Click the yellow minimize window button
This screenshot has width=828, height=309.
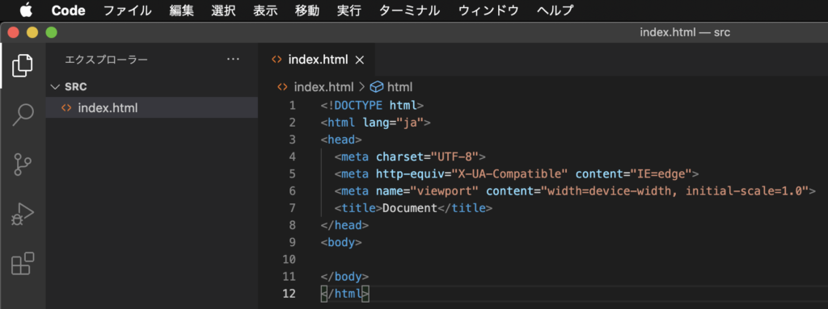tap(32, 33)
